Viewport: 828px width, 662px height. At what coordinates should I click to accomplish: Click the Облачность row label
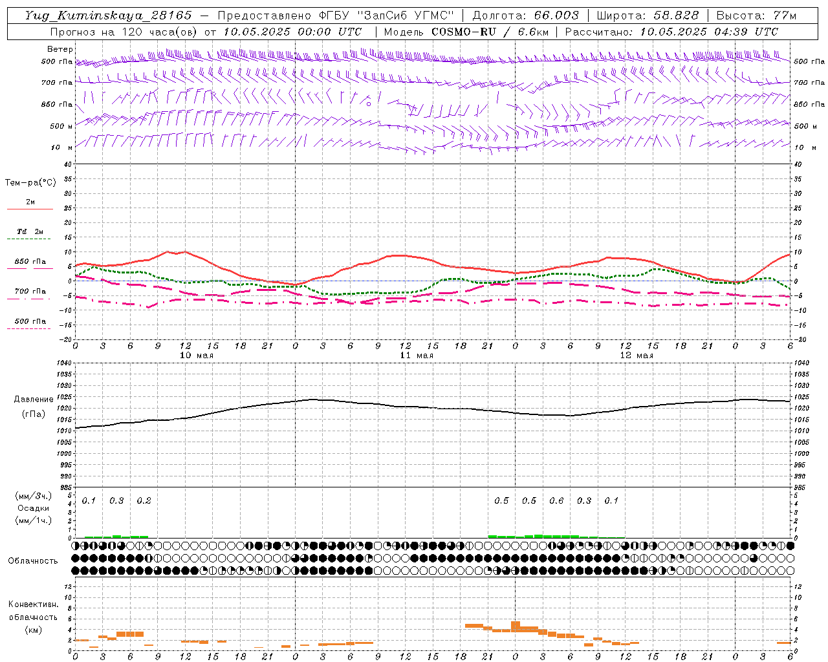click(33, 561)
